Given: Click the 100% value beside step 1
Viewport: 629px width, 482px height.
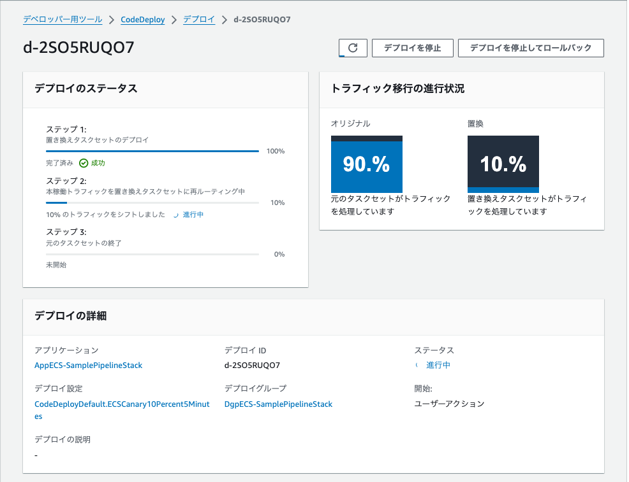Looking at the screenshot, I should coord(276,152).
